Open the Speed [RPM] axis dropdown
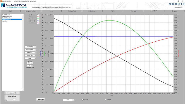The width and height of the screenshot is (185, 104). (31, 47)
